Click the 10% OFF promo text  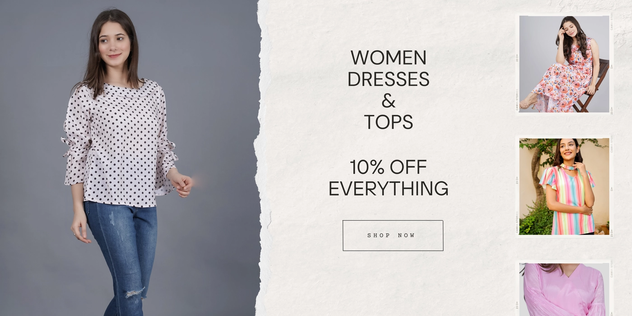click(x=388, y=167)
